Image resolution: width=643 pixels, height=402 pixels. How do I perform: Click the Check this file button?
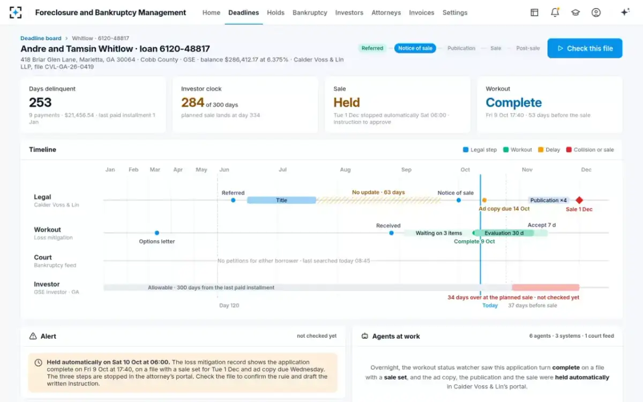click(585, 48)
